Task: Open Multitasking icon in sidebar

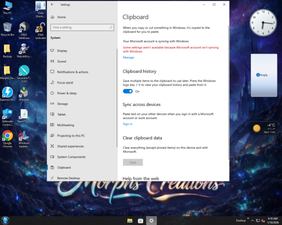Action: coord(52,125)
